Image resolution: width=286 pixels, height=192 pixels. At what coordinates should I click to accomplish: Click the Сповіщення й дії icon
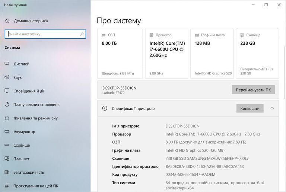[x=7, y=91]
